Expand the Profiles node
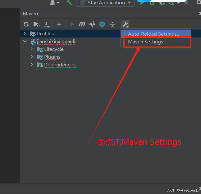The width and height of the screenshot is (201, 194). (x=25, y=34)
